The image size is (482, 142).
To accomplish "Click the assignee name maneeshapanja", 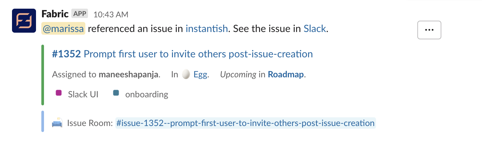I will tap(129, 75).
